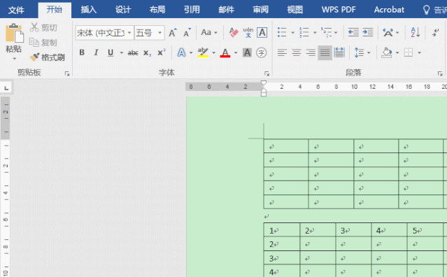Open the paragraph (段落) dialog launcher
The height and width of the screenshot is (277, 447).
coord(440,74)
